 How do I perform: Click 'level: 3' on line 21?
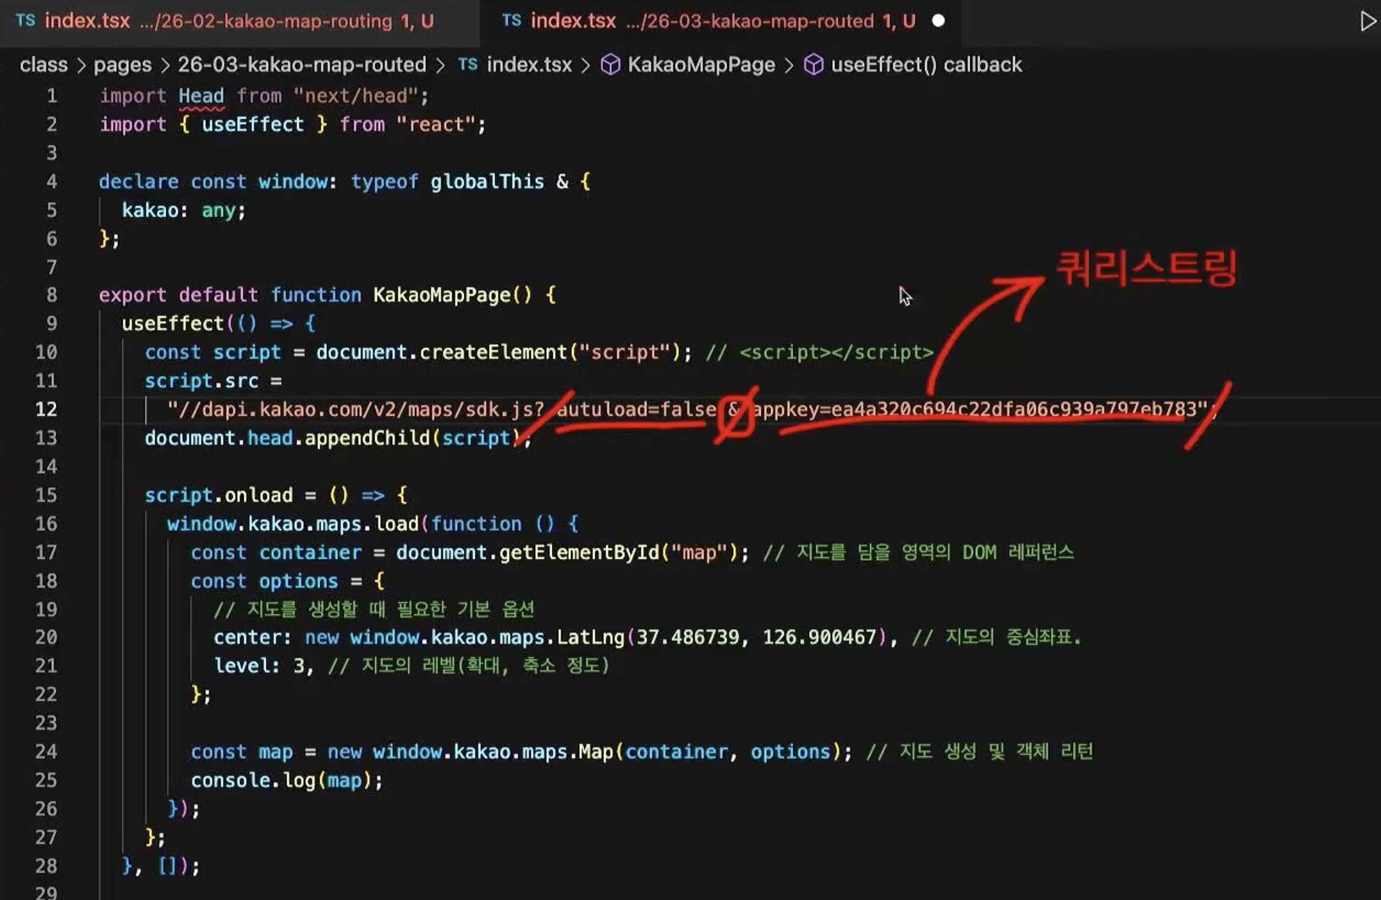point(259,665)
